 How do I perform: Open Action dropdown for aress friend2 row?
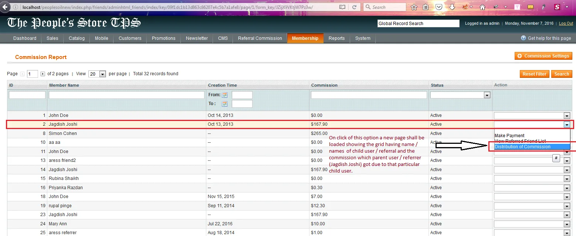tap(532, 160)
